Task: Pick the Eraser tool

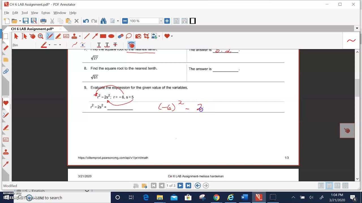Action: point(120,36)
